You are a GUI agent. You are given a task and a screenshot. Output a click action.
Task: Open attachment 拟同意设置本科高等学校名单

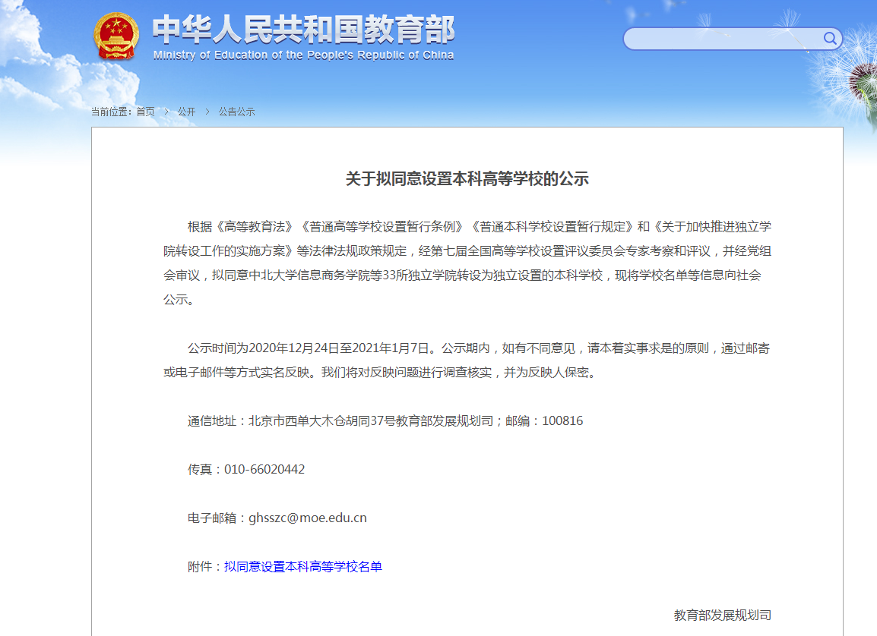coord(303,567)
